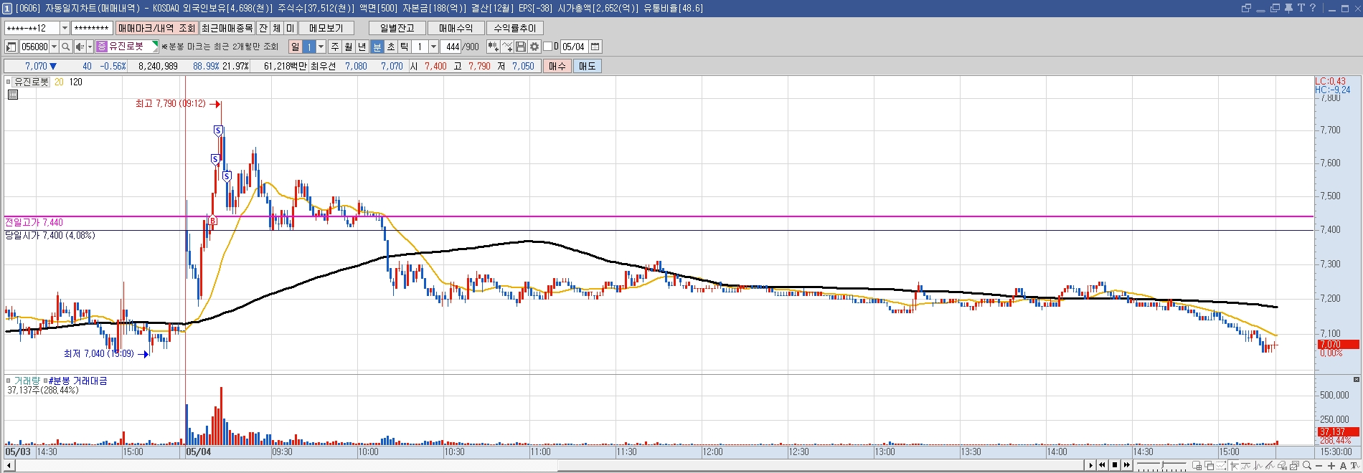
Task: Open 매매마크/내역 조회 tab
Action: point(156,28)
